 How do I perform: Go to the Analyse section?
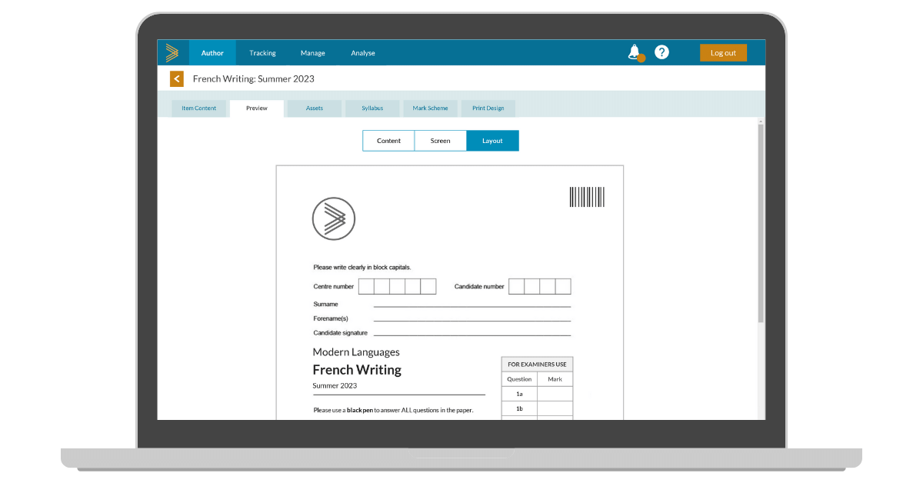pyautogui.click(x=362, y=52)
